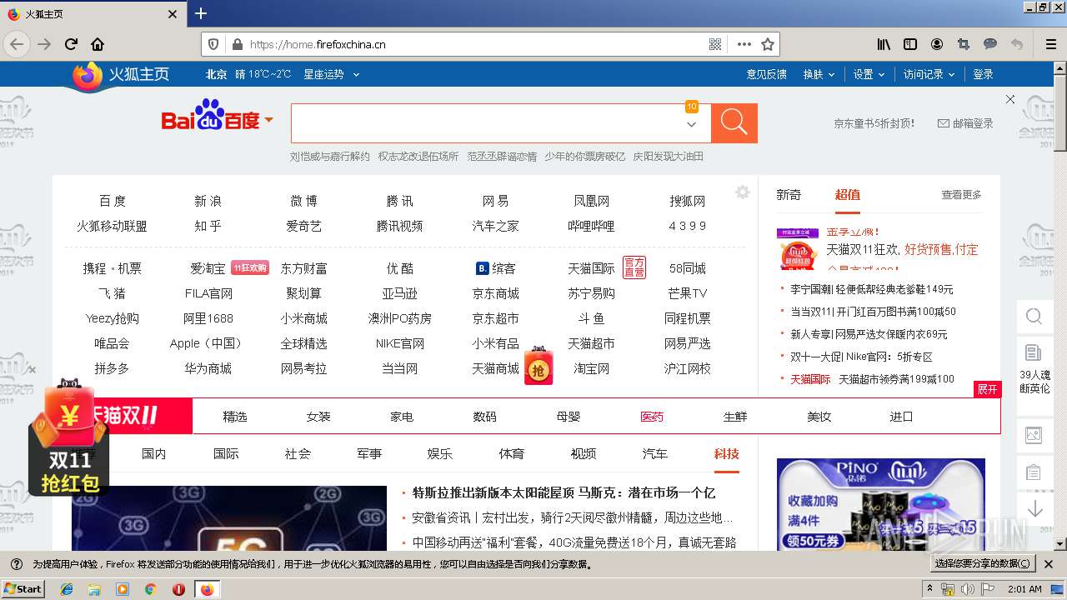Open the right sidebar search icon
1067x600 pixels.
point(1034,317)
